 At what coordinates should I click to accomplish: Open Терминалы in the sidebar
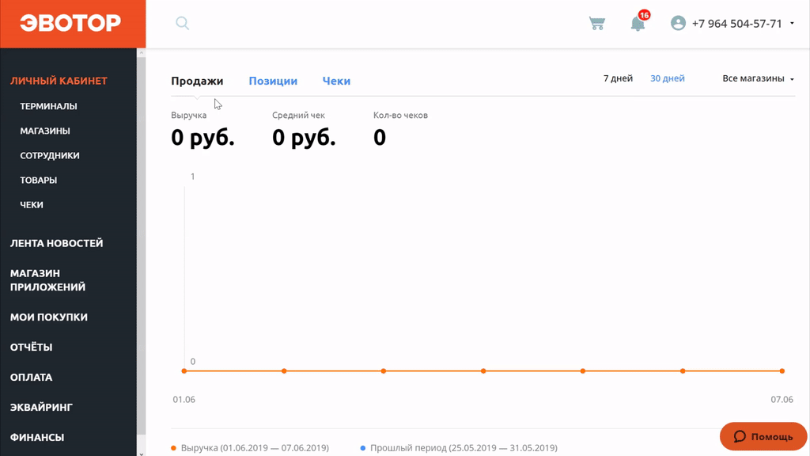click(x=48, y=106)
